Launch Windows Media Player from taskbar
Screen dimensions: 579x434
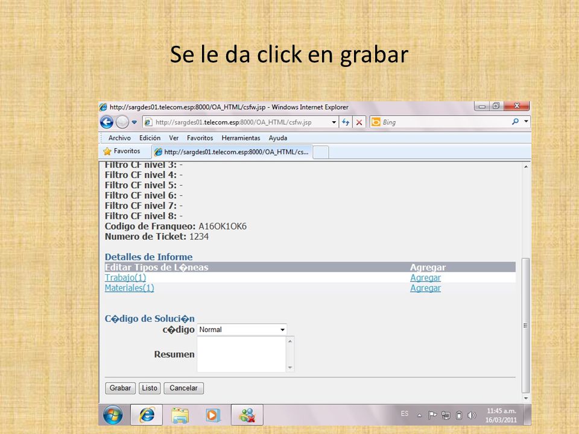(213, 415)
